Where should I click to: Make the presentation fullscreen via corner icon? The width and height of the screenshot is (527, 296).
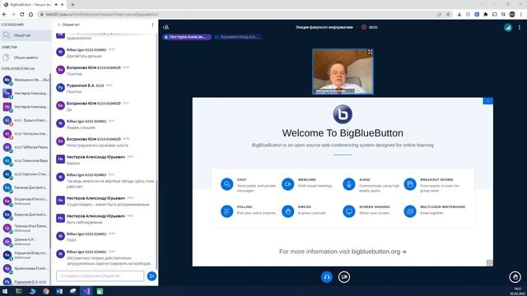click(489, 263)
